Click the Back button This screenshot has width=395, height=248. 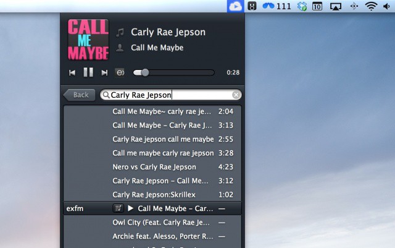(x=80, y=95)
